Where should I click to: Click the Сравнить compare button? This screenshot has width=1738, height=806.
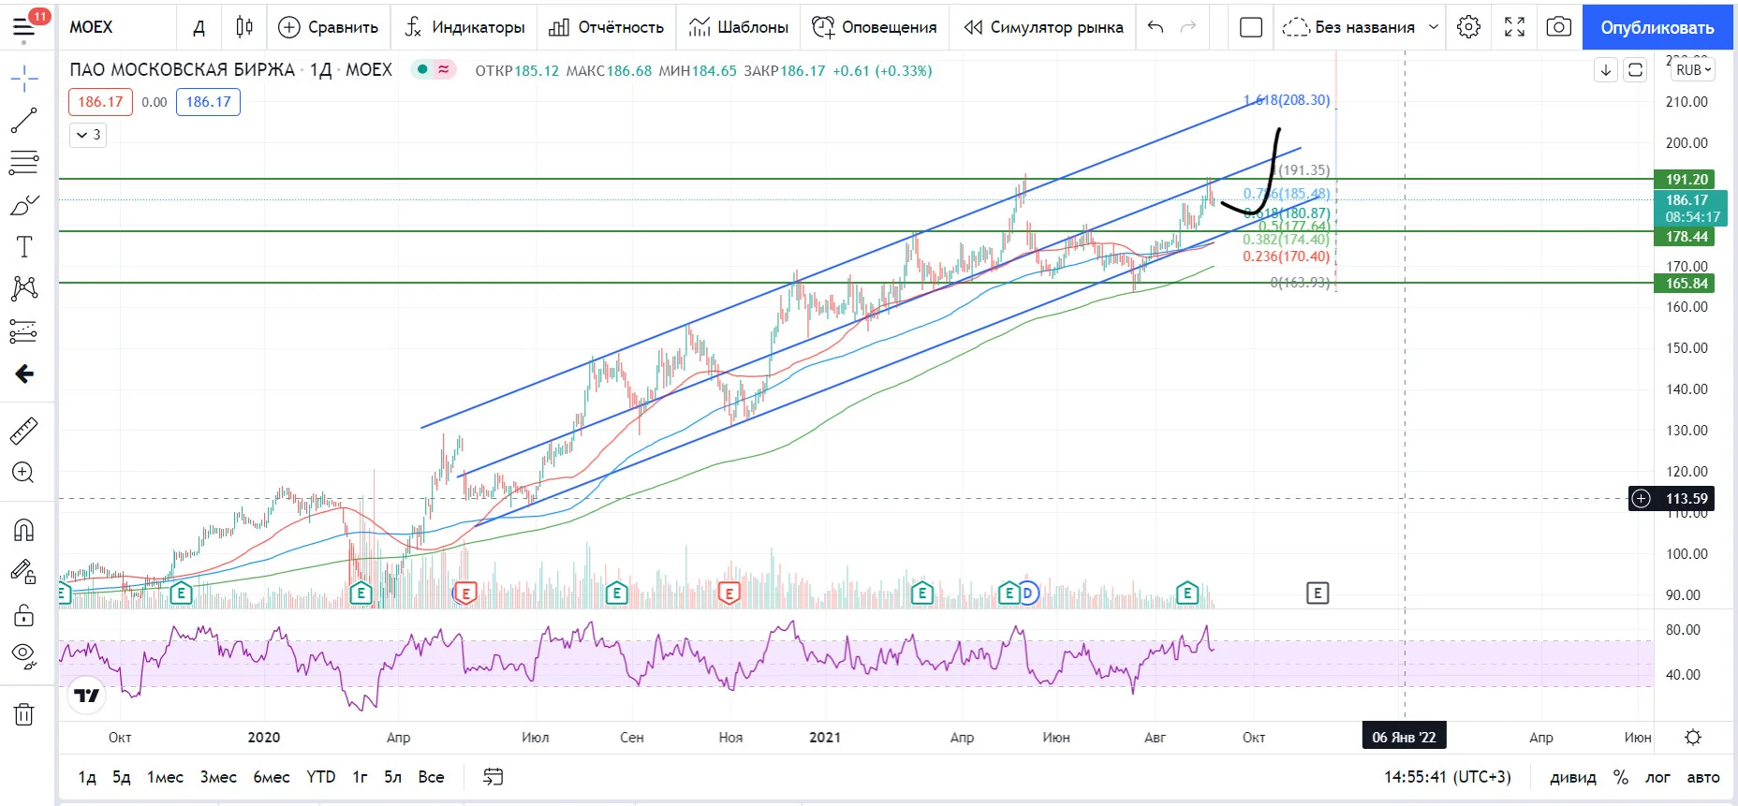pos(329,27)
